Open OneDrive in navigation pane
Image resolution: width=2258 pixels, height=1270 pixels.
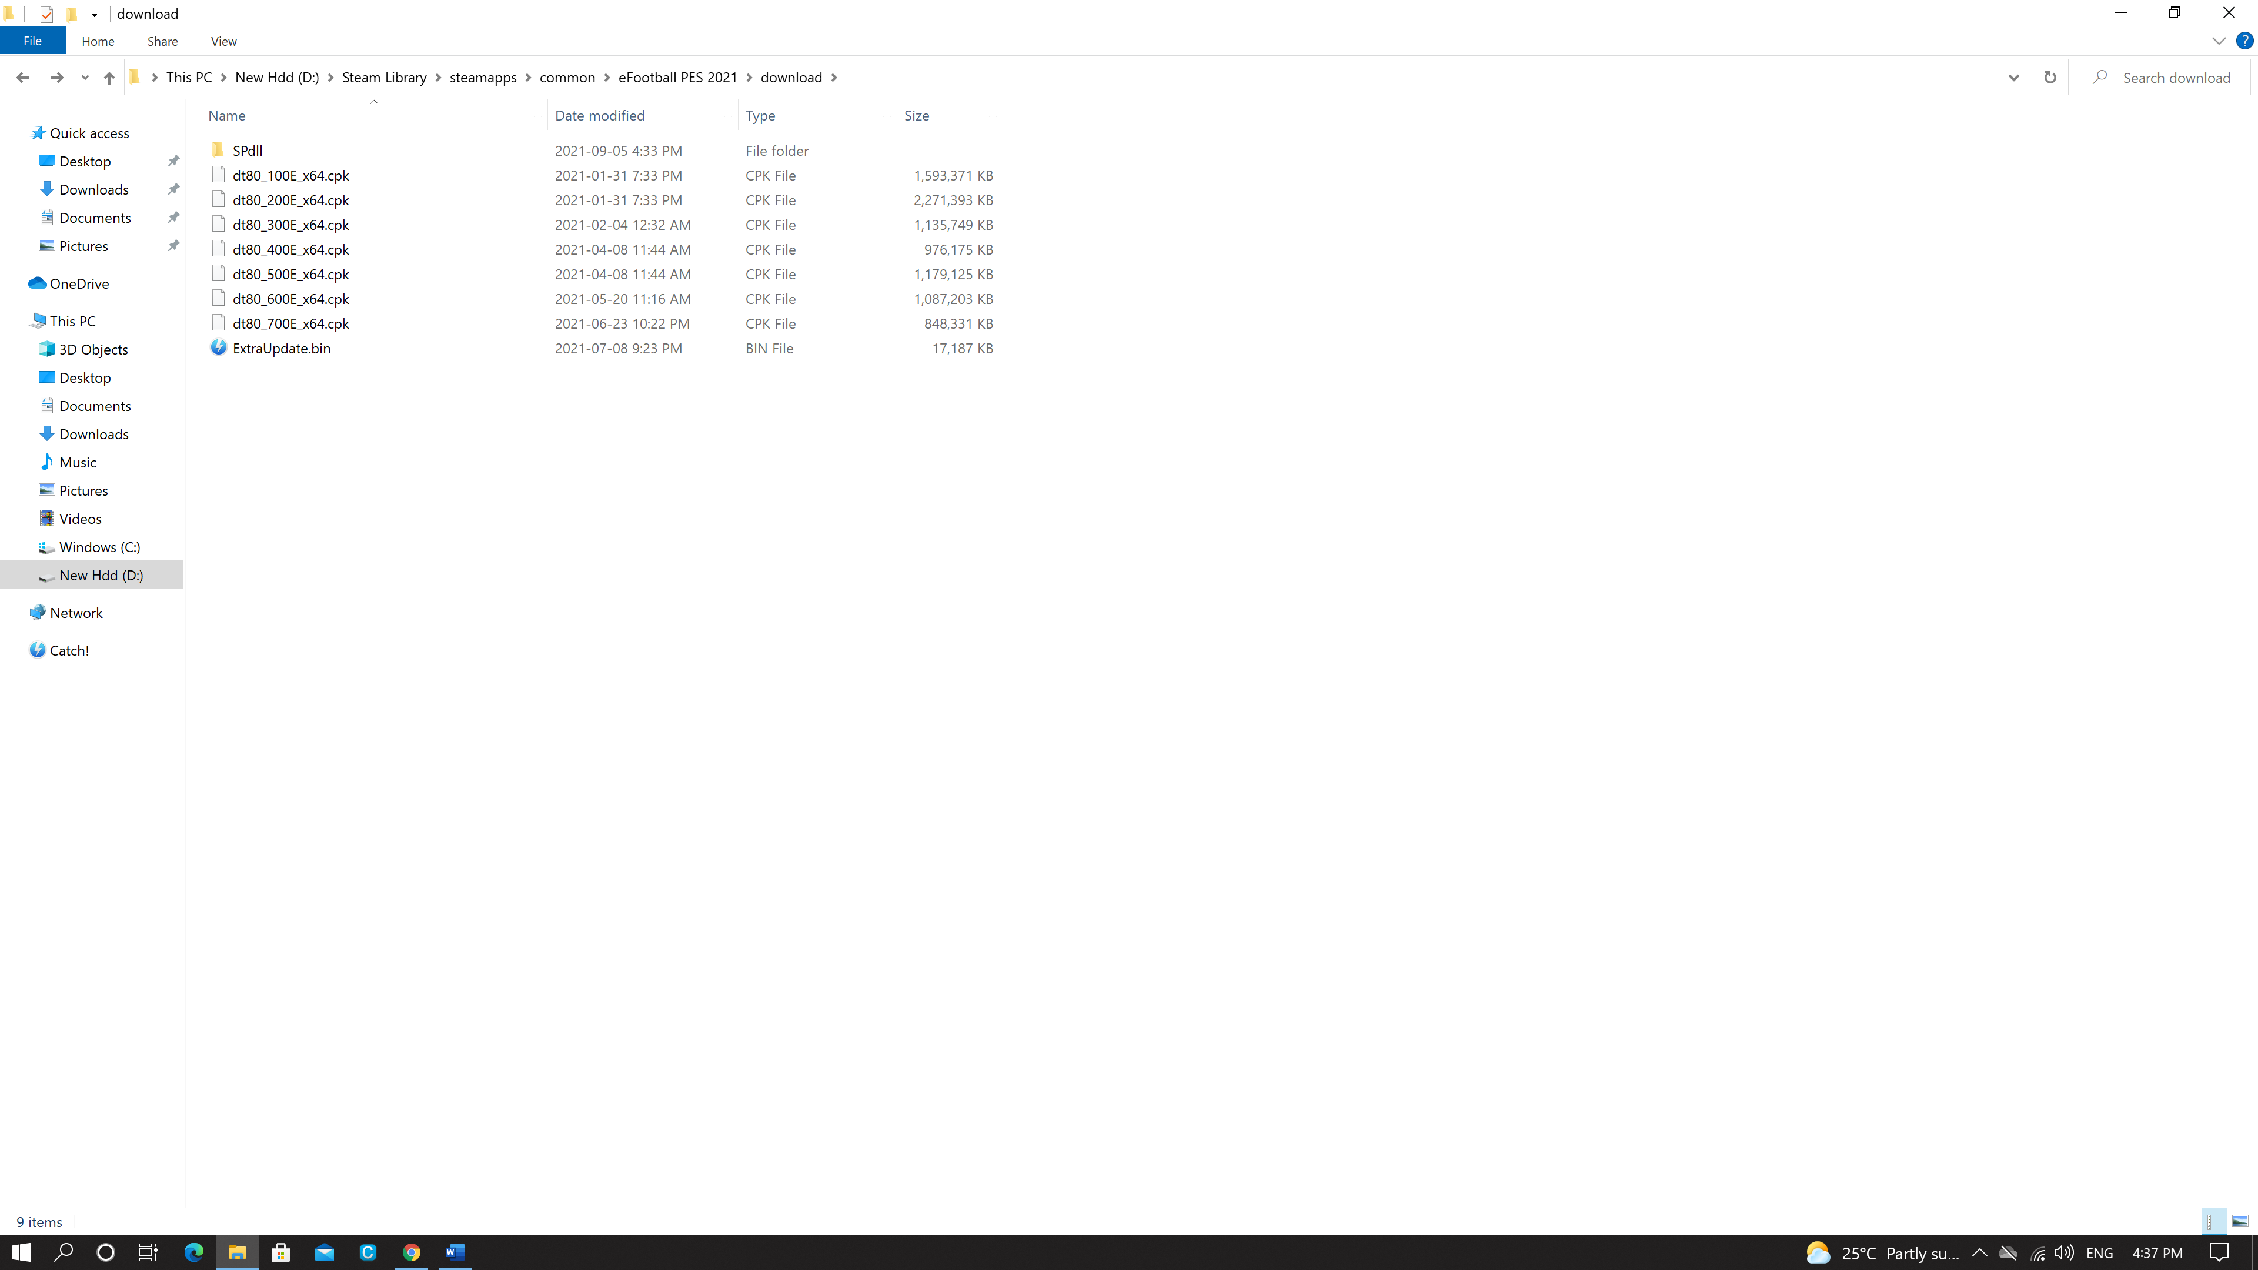click(x=79, y=283)
